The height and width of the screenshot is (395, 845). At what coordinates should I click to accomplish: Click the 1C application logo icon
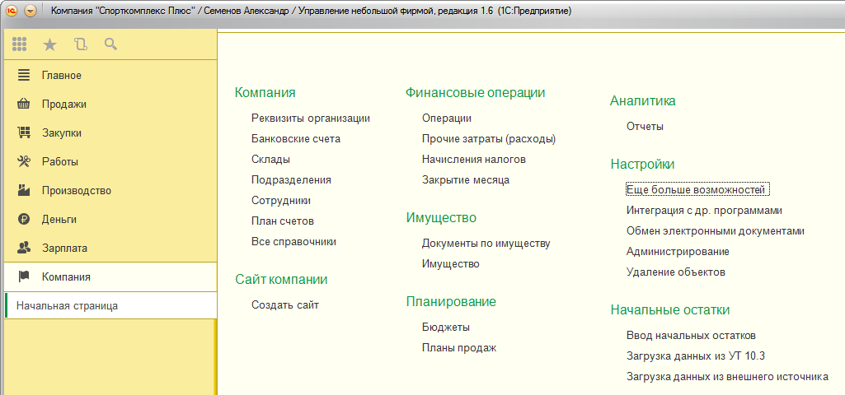point(12,11)
